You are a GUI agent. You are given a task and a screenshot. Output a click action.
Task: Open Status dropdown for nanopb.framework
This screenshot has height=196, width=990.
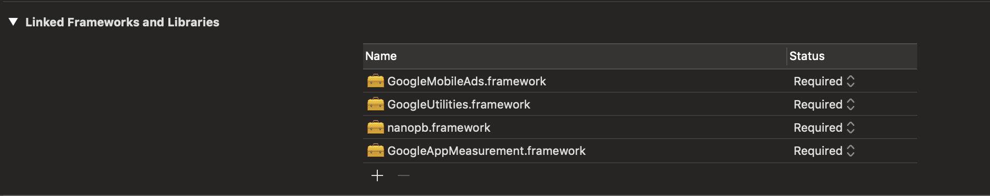coord(824,128)
